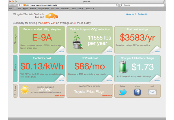
Task: Click the Facebook share icon
Action: [138, 92]
